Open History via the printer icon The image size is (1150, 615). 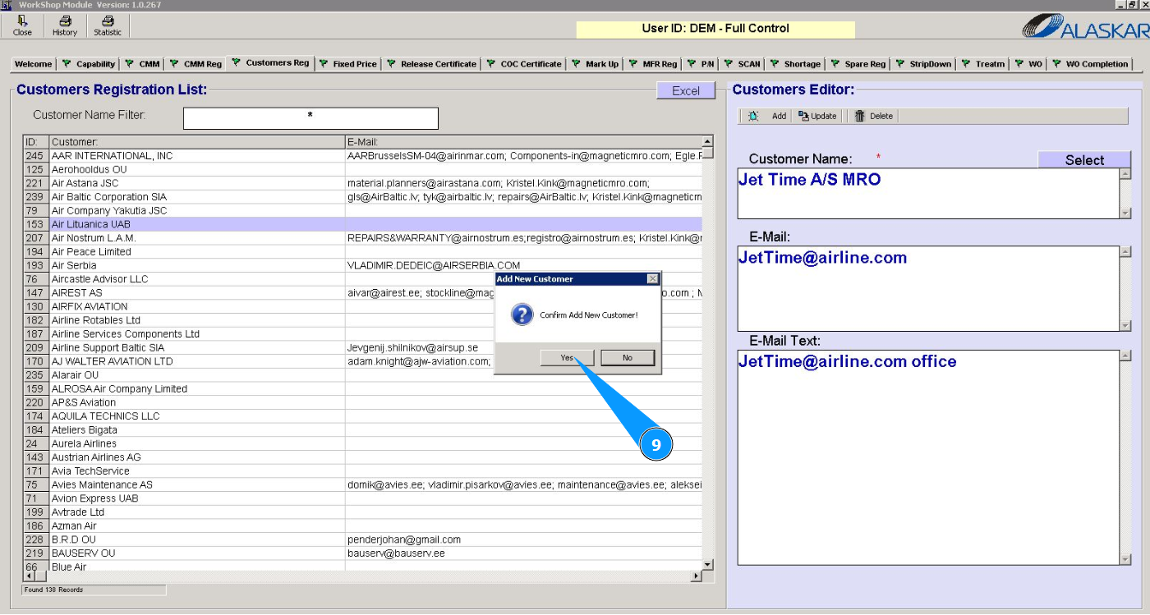[x=65, y=21]
